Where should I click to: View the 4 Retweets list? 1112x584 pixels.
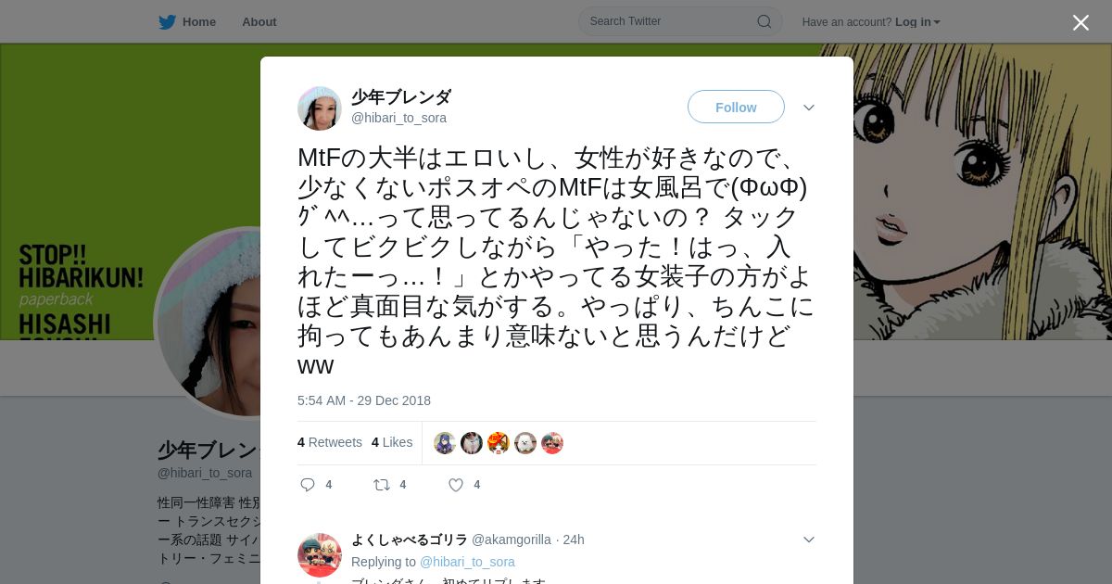(x=330, y=442)
